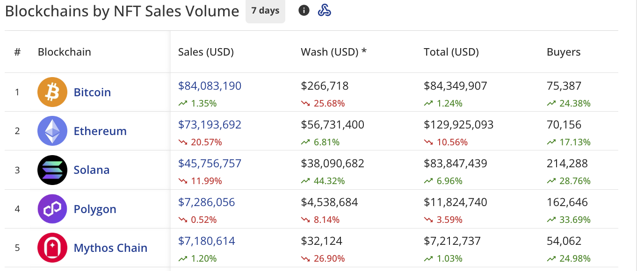Click Solana sales change 11.99%
This screenshot has width=637, height=271.
[200, 181]
